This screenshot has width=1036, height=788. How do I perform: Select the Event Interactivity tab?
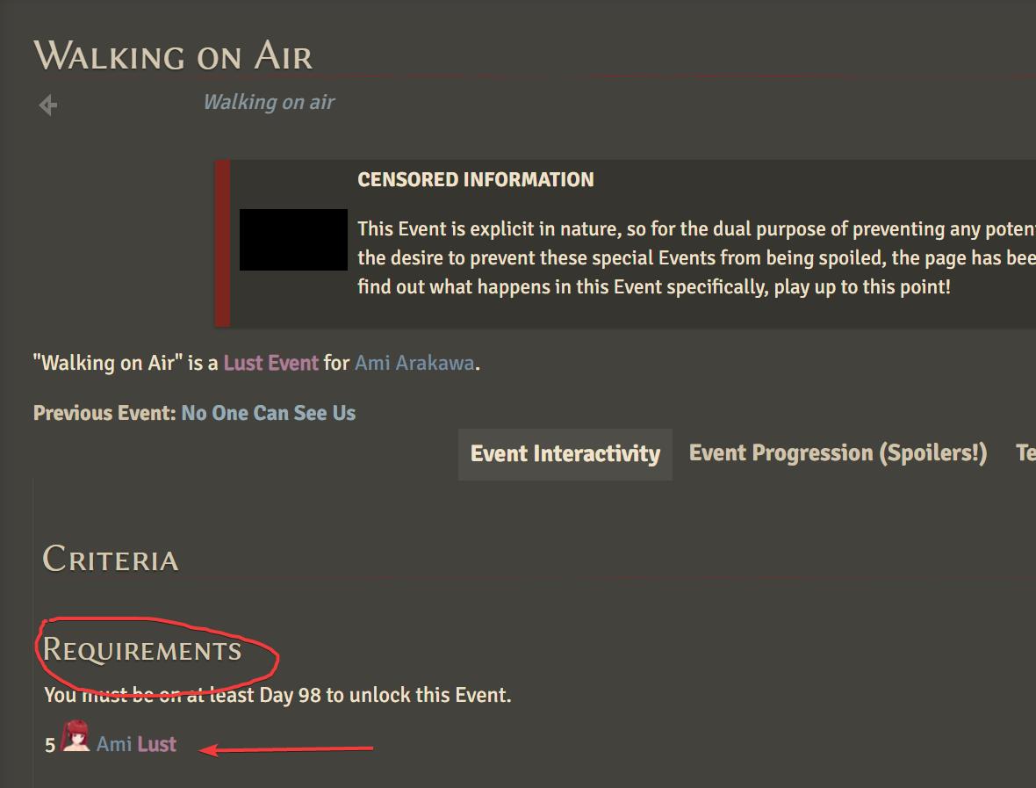click(x=565, y=454)
